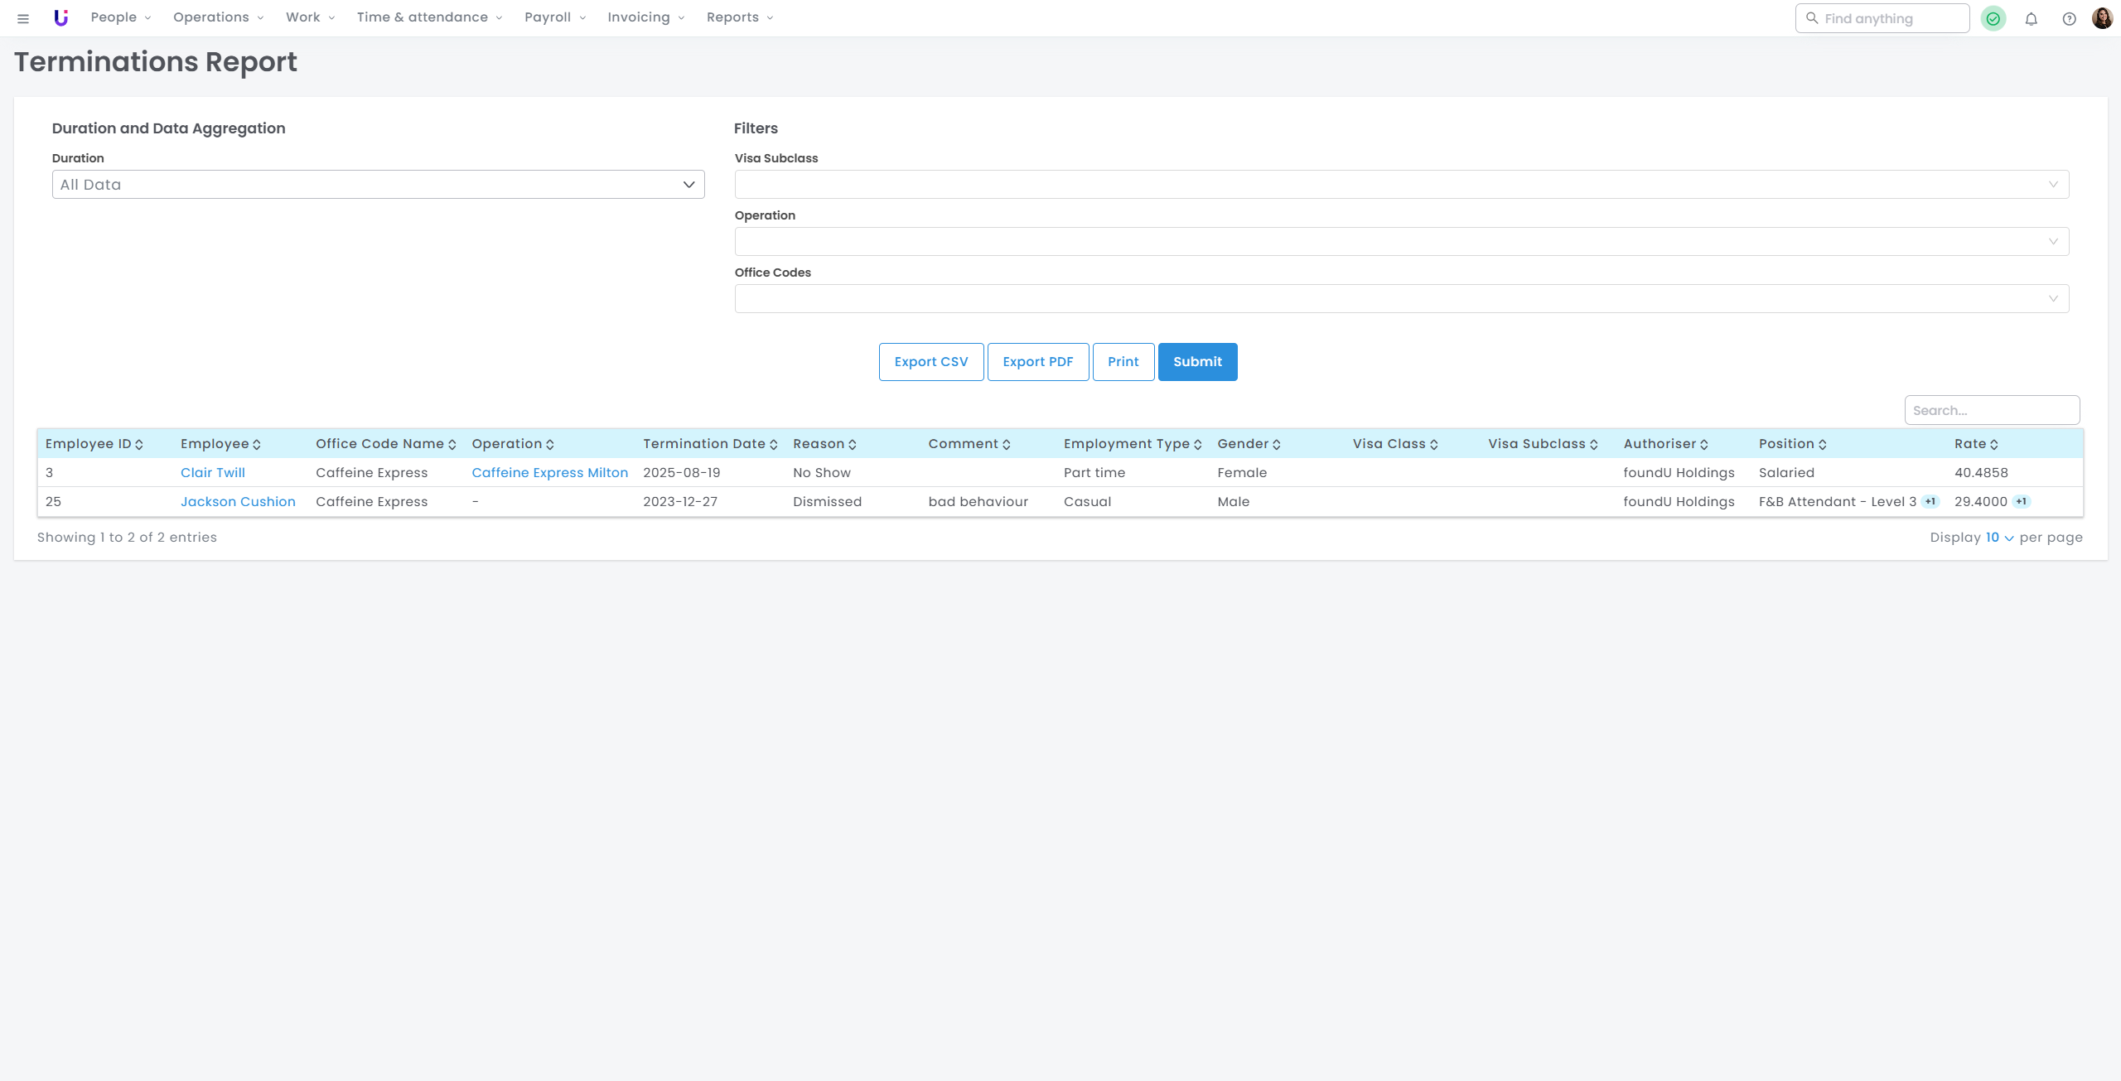2121x1081 pixels.
Task: Open the Duration dropdown
Action: [378, 185]
